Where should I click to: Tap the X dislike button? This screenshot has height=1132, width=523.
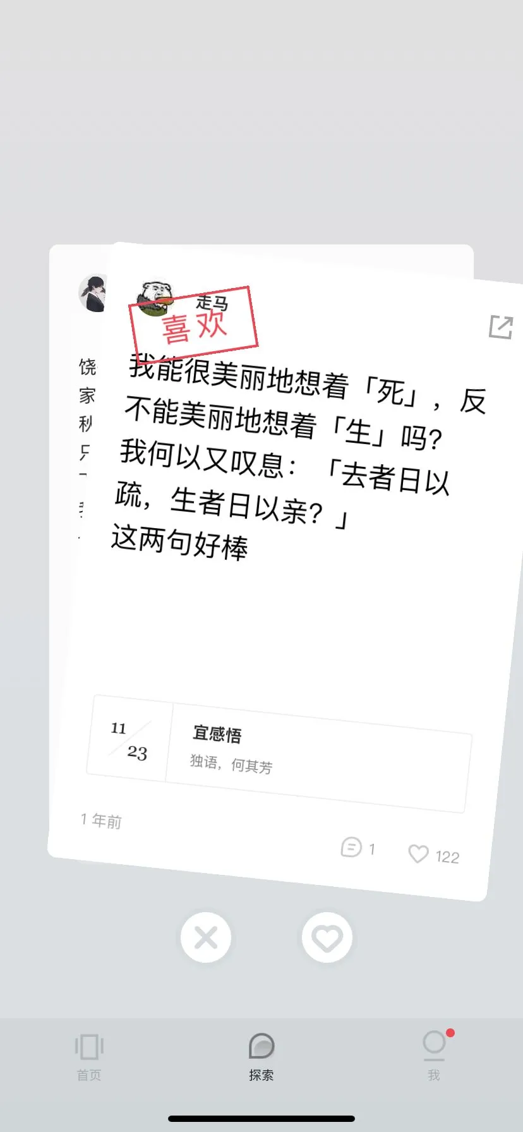click(x=206, y=937)
